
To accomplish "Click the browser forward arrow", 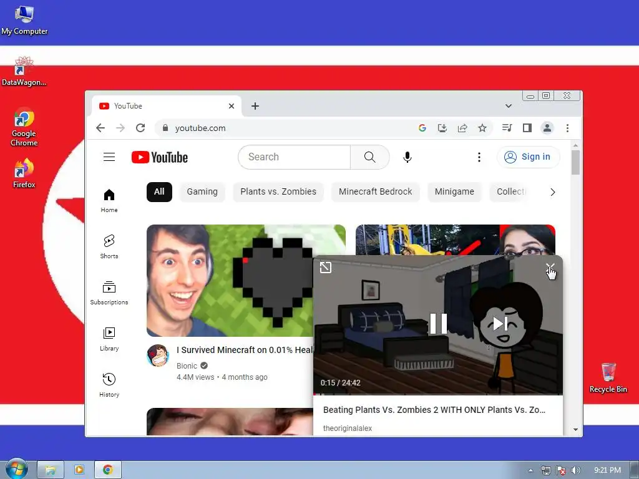I will point(120,128).
